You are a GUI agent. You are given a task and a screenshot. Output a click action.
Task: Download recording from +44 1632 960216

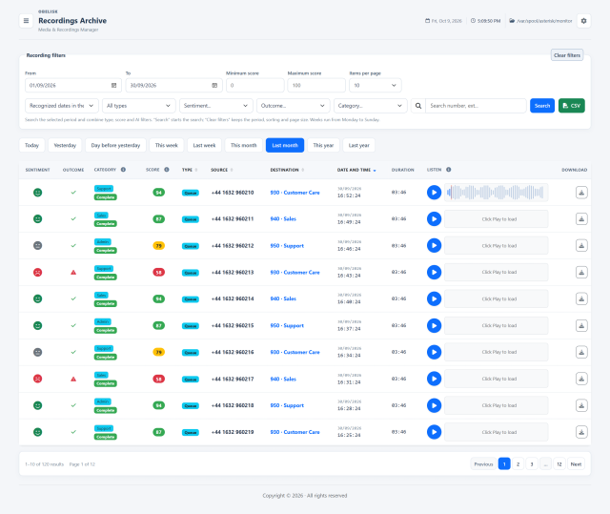[x=581, y=352]
